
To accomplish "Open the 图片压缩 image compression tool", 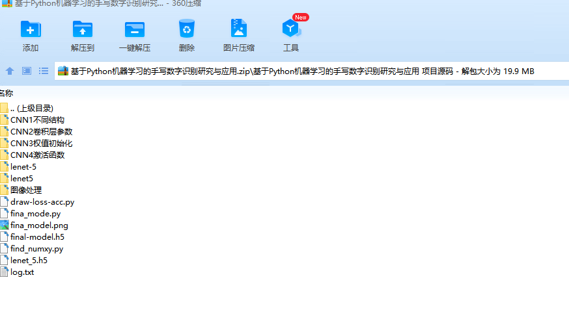I will 239,29.
